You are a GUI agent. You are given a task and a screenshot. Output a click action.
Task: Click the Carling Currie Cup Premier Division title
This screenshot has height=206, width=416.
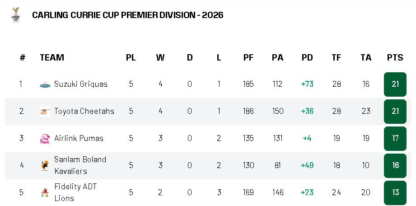[x=128, y=15]
